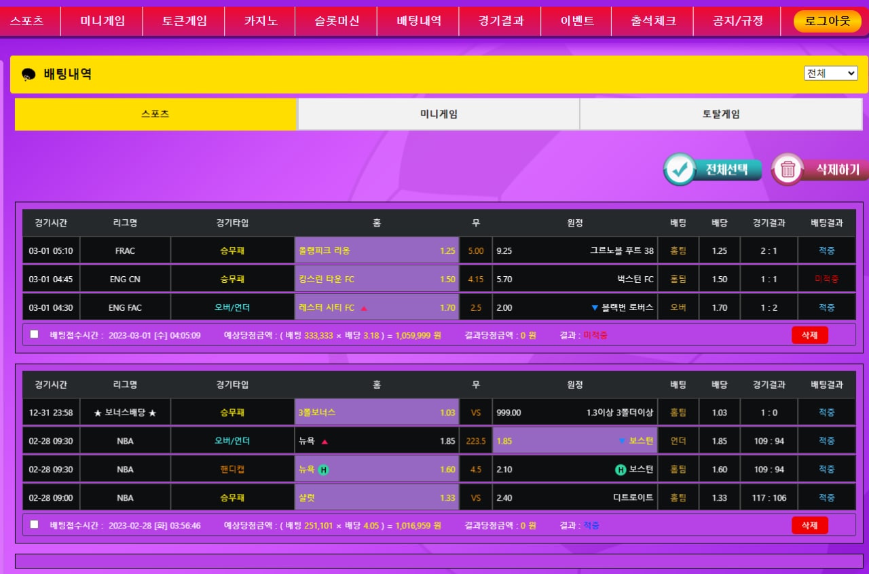Click the green H badge beside 보스턴
The width and height of the screenshot is (869, 574).
click(x=621, y=470)
